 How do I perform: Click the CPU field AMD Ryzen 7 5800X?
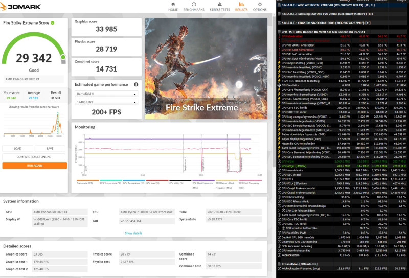coord(147,212)
